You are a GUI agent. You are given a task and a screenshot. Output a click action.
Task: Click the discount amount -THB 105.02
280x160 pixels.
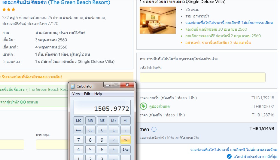tap(263, 106)
